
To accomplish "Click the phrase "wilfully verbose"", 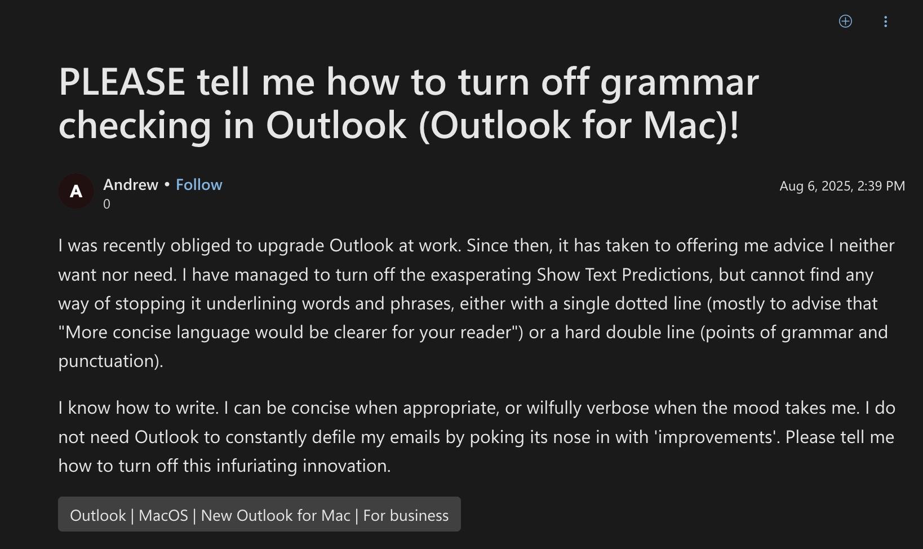I will click(588, 408).
